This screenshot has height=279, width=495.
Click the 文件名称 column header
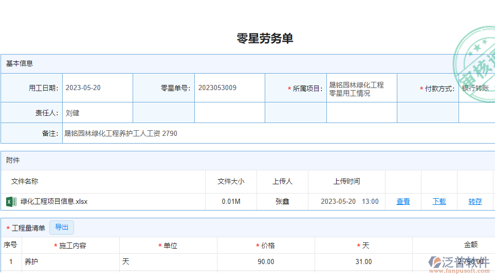(x=25, y=181)
